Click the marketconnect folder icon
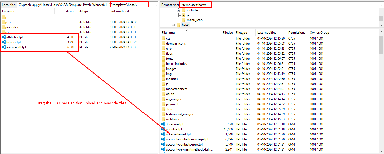This screenshot has width=384, height=154. [x=164, y=89]
